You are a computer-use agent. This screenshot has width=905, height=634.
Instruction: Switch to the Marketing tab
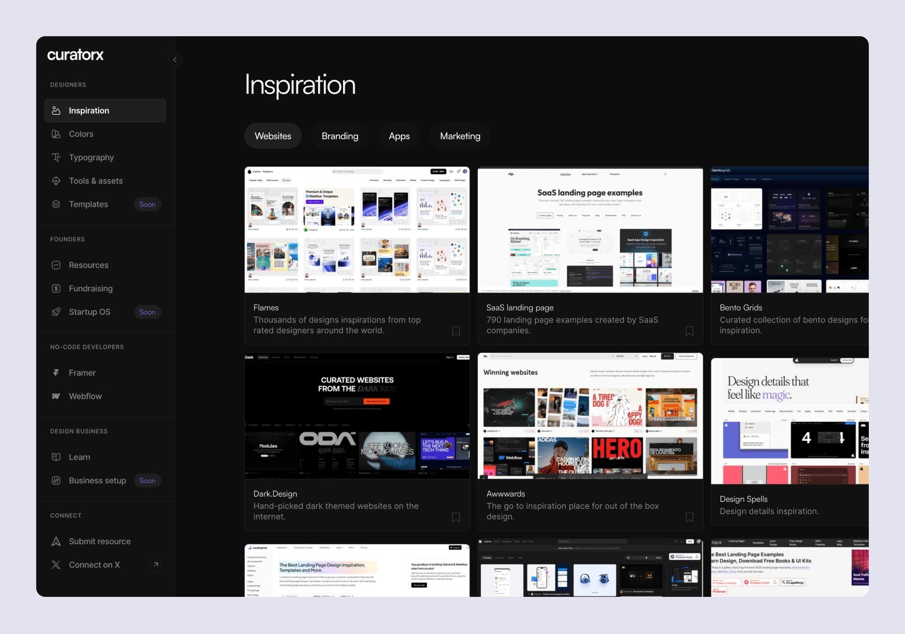click(x=460, y=136)
